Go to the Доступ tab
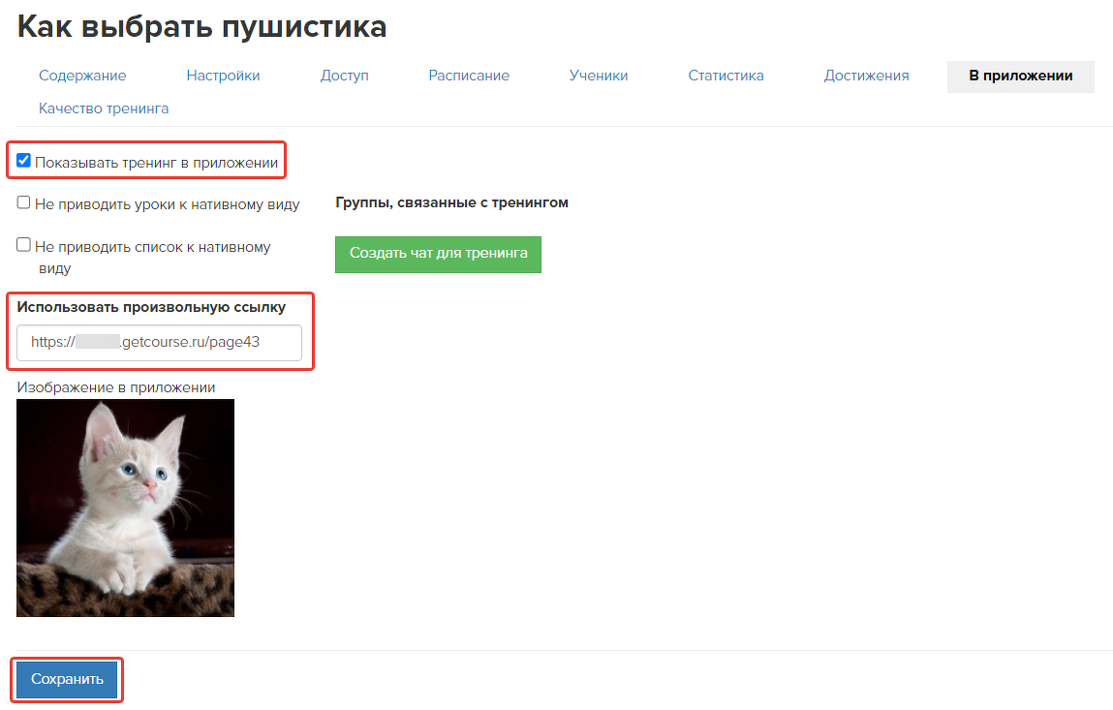Viewport: 1113px width, 710px height. point(344,76)
